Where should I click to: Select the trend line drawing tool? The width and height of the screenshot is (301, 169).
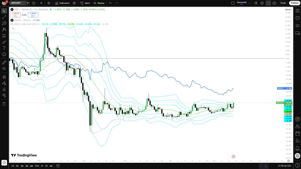(4, 17)
